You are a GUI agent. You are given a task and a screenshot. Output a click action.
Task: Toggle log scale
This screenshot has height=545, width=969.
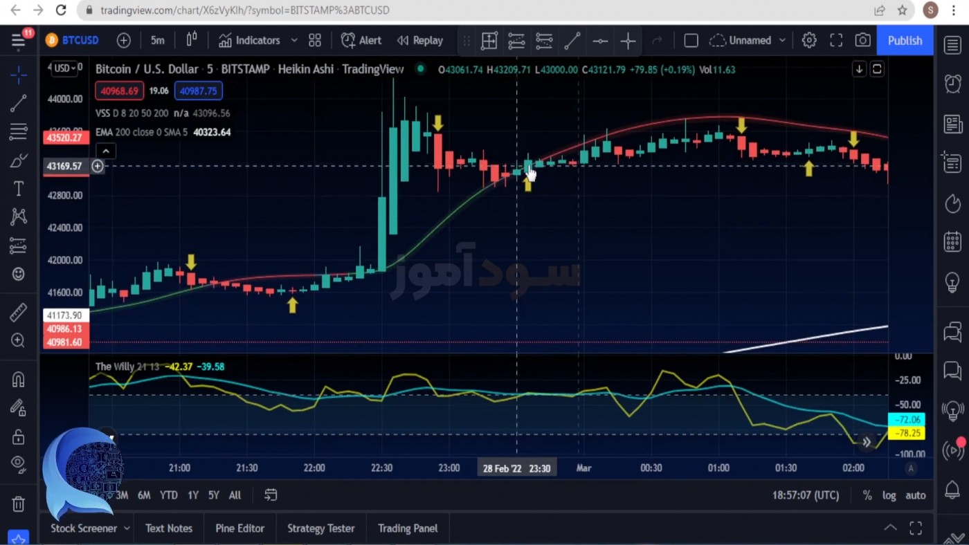(889, 495)
